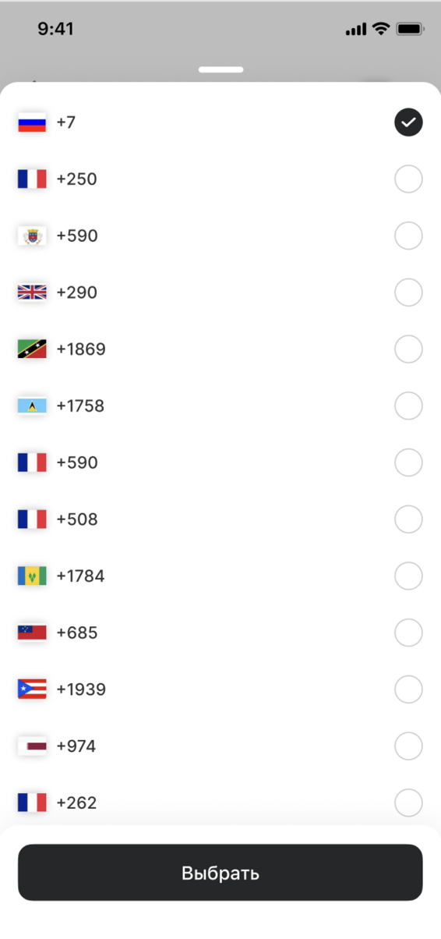Uncheck the selected +7 checkmark
This screenshot has width=441, height=939.
coord(409,122)
